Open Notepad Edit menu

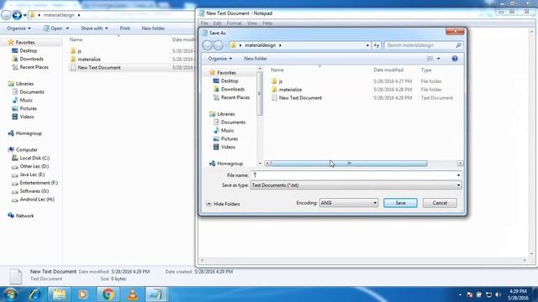(217, 23)
